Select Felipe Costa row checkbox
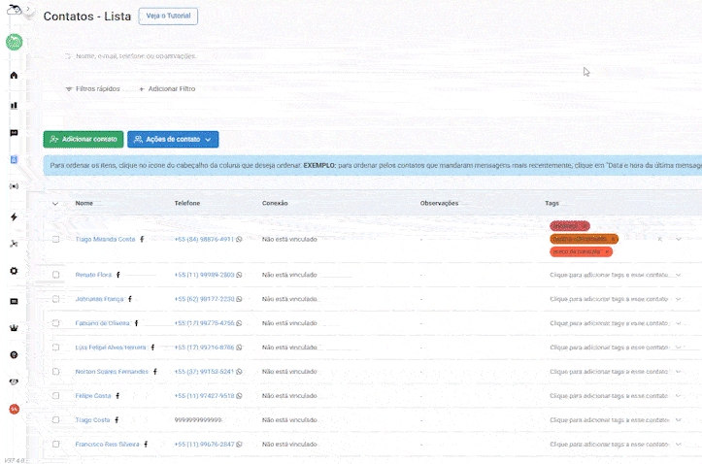The height and width of the screenshot is (464, 702). coord(56,396)
